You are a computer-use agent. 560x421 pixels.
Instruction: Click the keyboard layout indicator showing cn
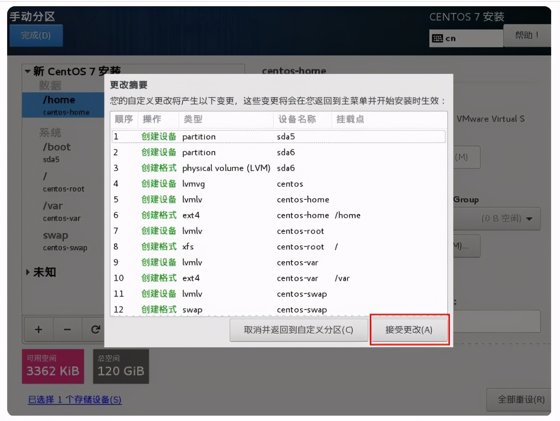[465, 38]
